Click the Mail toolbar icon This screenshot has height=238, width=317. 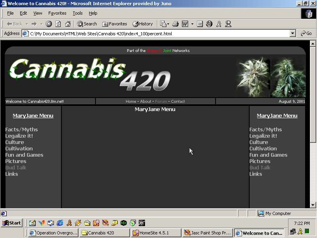click(163, 24)
